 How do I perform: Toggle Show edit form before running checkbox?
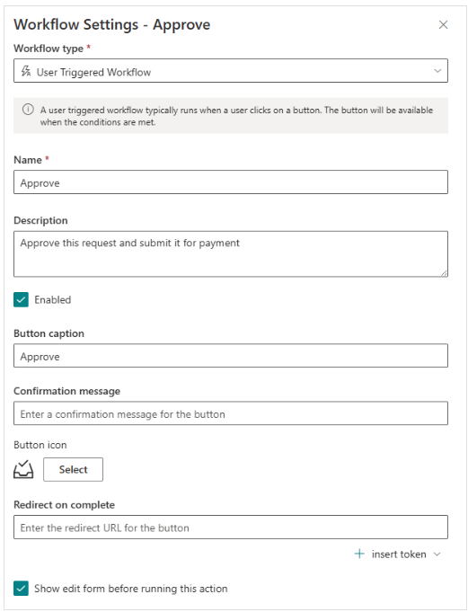coord(21,589)
